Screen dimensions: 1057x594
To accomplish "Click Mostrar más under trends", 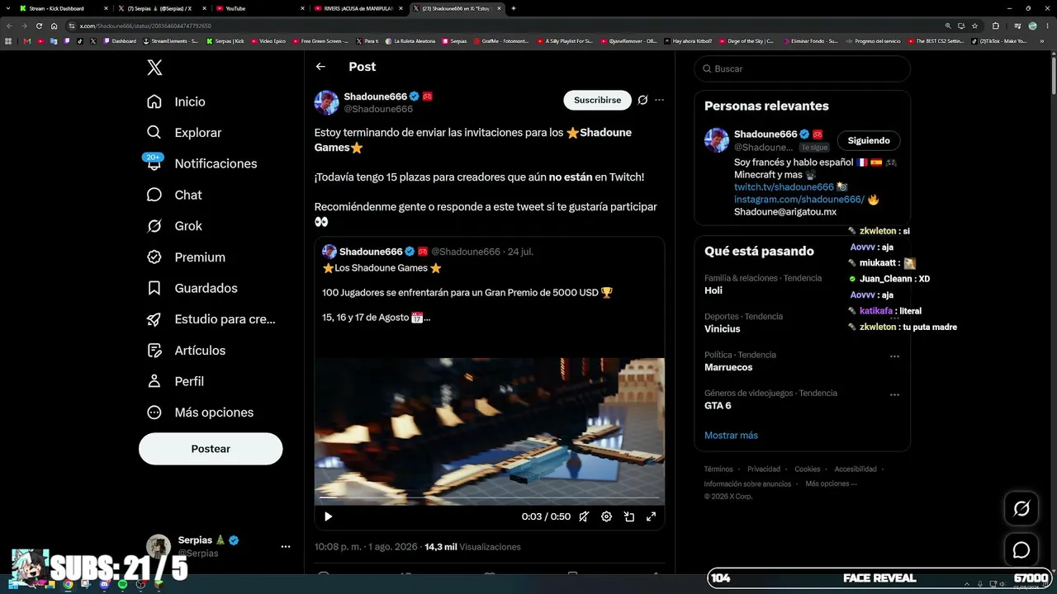I will tap(731, 436).
